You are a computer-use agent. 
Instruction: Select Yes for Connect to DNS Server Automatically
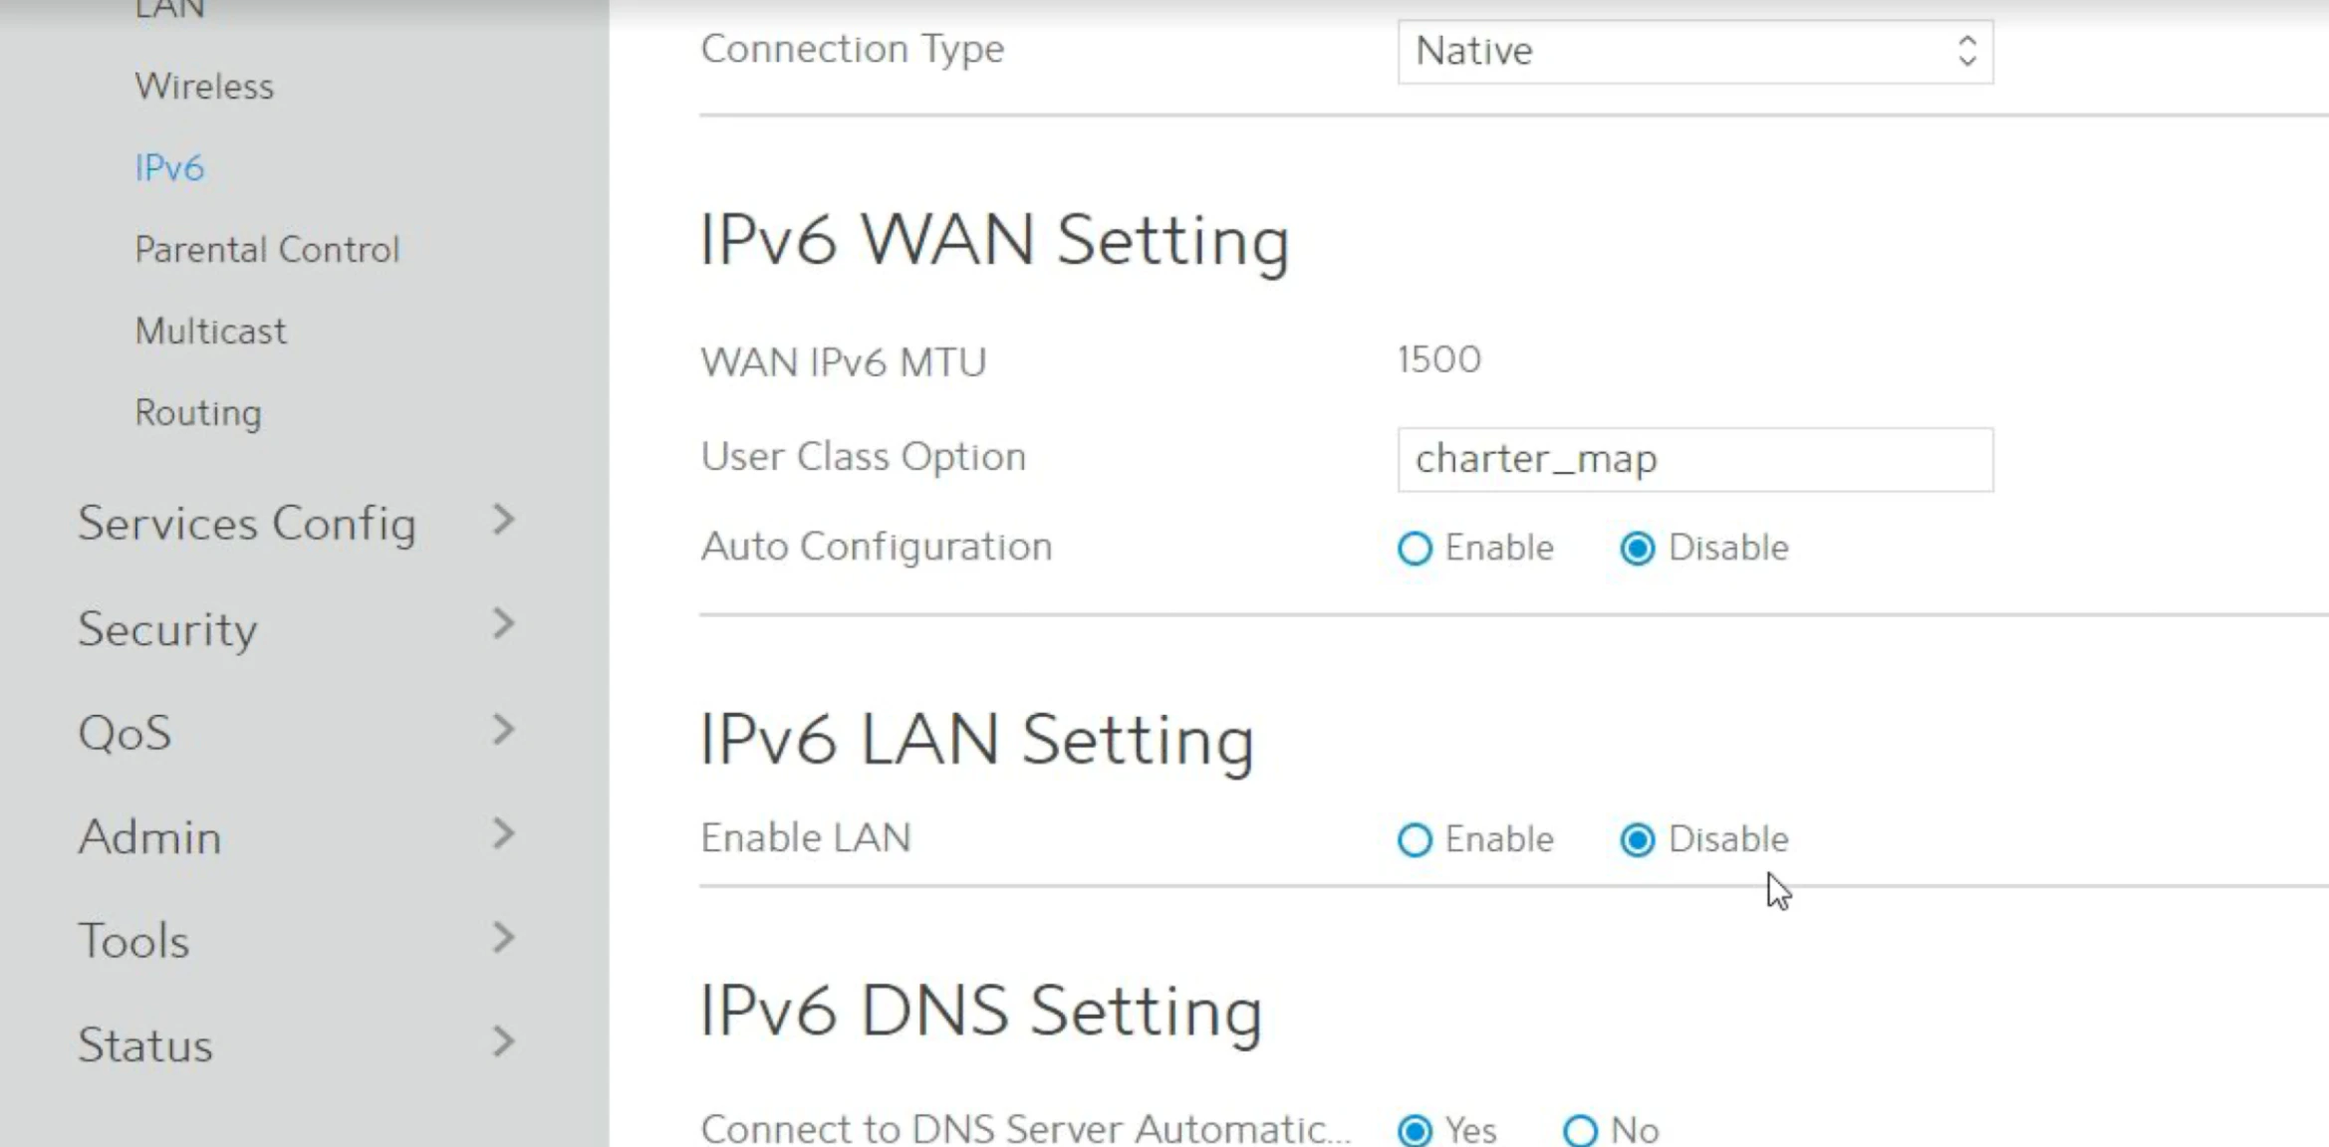(1415, 1129)
